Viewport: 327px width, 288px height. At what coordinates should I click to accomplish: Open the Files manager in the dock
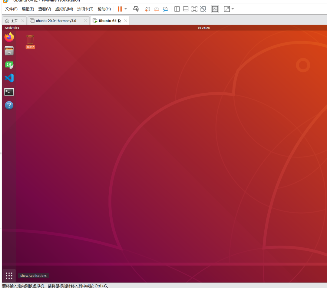click(x=9, y=51)
